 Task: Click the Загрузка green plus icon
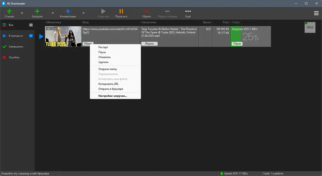tap(37, 12)
